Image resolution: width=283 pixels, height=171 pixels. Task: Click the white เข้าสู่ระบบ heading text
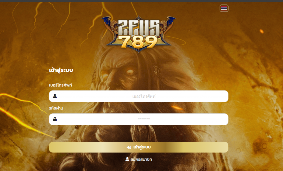[61, 70]
